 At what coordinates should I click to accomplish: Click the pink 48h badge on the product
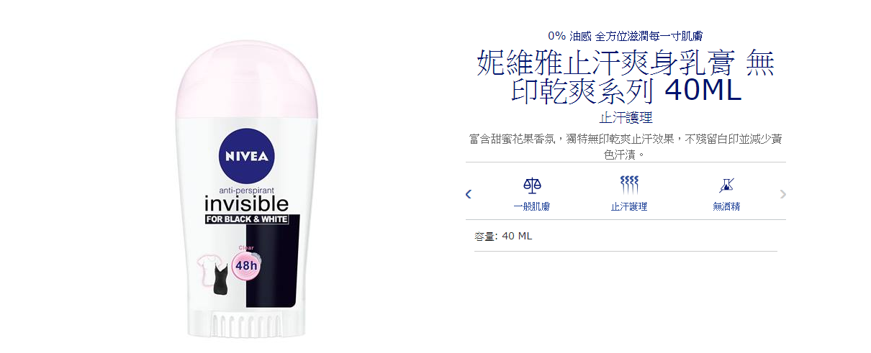246,264
